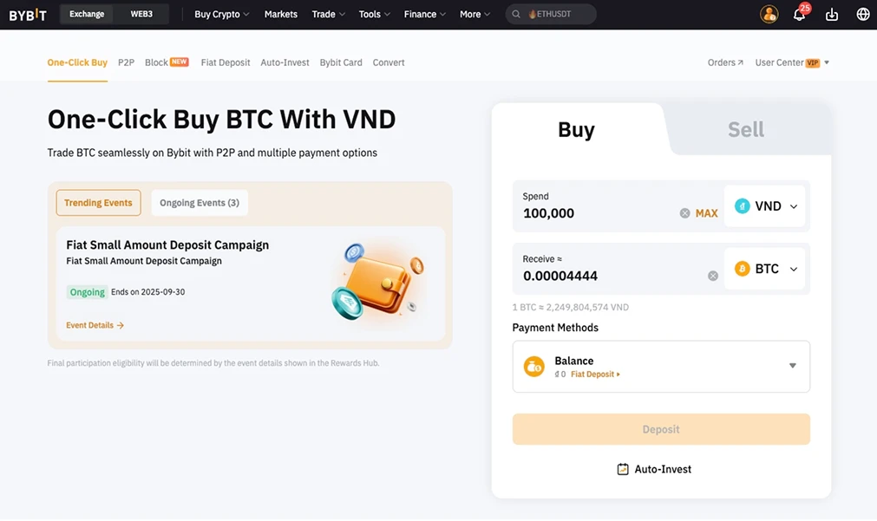Switch to the Sell tab
877x521 pixels.
tap(745, 130)
